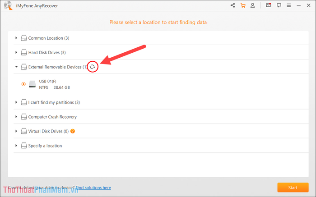
Task: Open the user account icon
Action: (x=252, y=5)
